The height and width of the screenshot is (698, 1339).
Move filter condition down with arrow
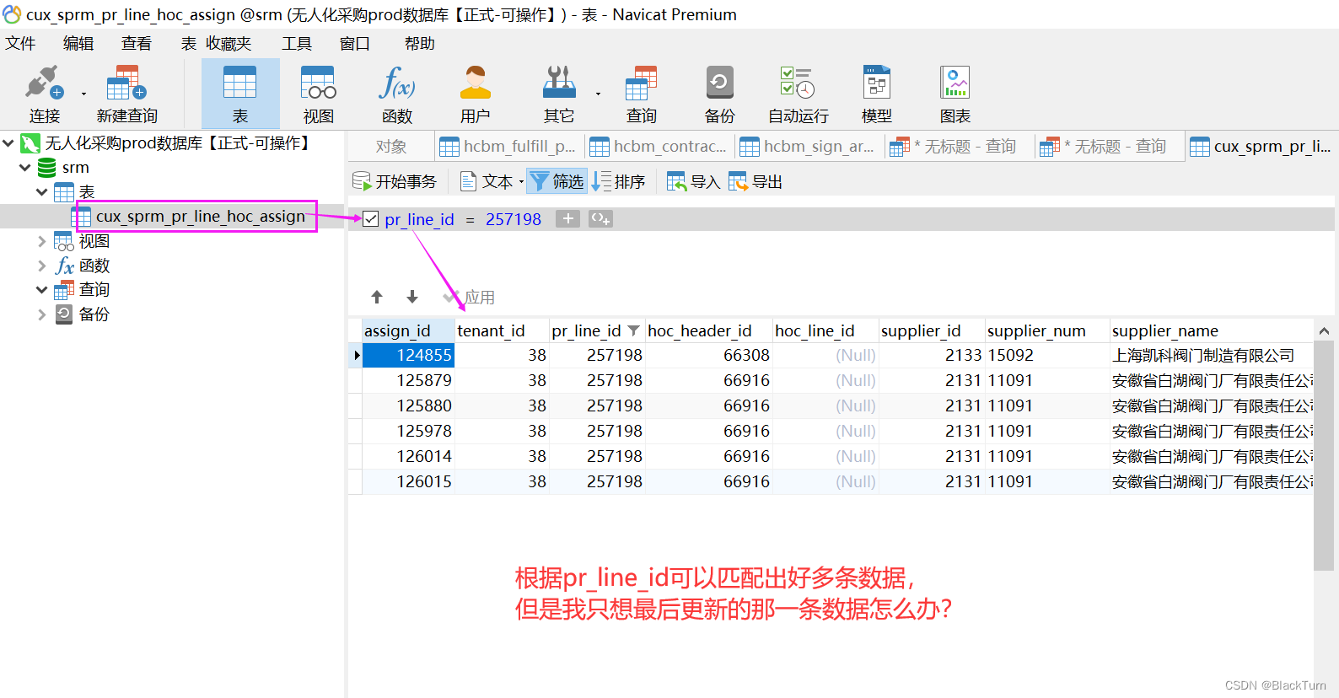click(x=412, y=297)
